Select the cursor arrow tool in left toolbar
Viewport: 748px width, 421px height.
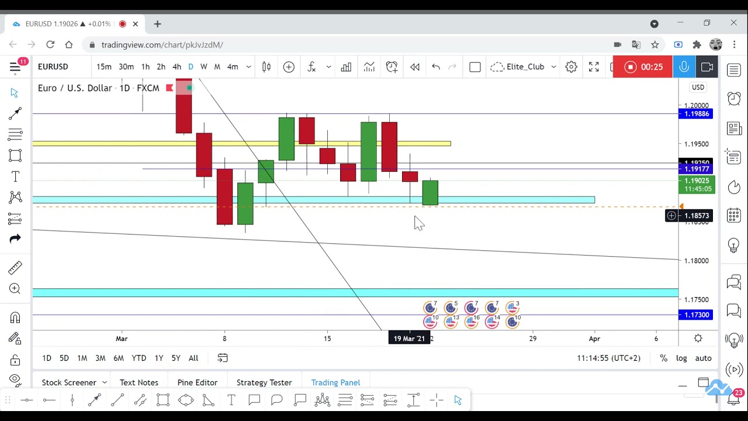[15, 93]
